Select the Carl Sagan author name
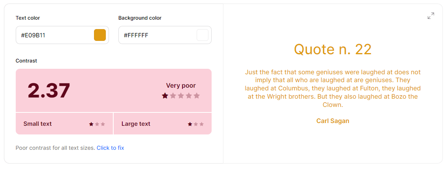 point(333,121)
